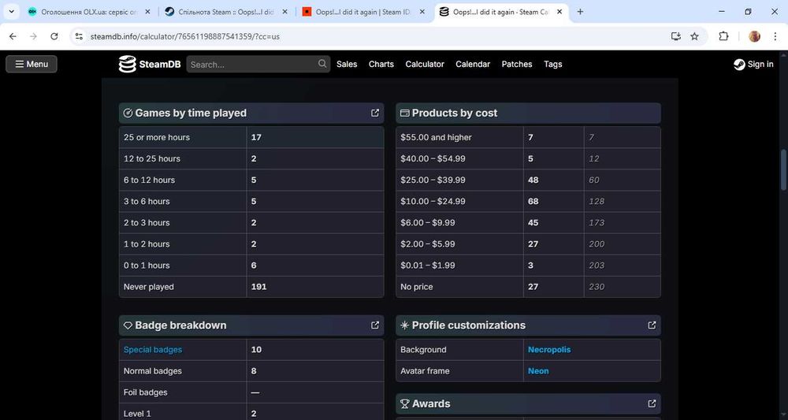View site information icon in address bar
This screenshot has width=788, height=420.
pos(79,36)
